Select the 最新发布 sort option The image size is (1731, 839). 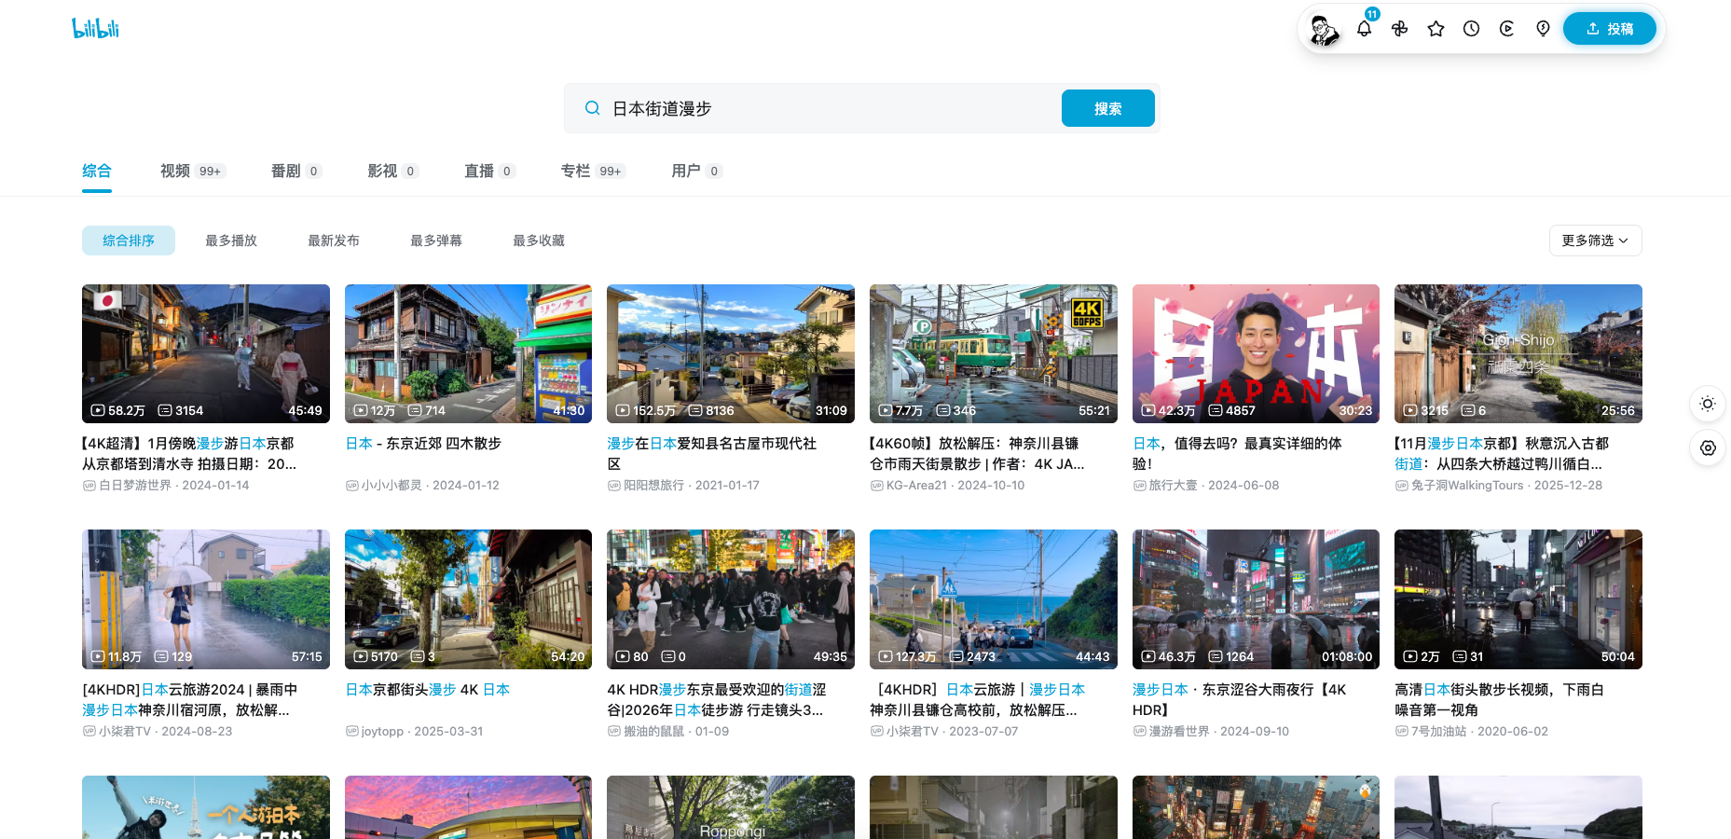[x=334, y=241]
